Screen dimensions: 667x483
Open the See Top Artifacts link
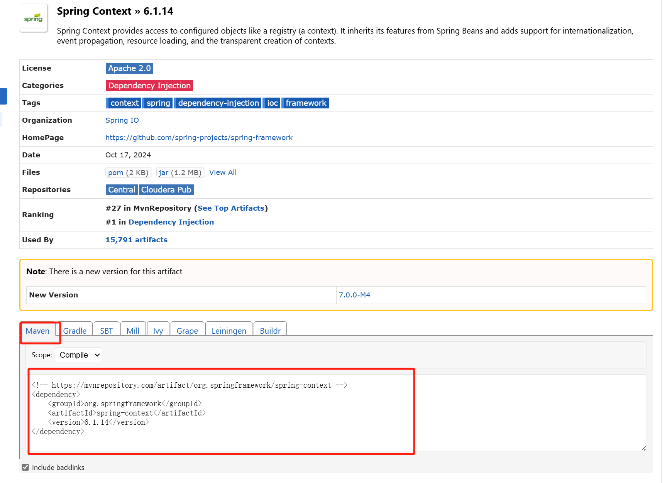[x=231, y=208]
